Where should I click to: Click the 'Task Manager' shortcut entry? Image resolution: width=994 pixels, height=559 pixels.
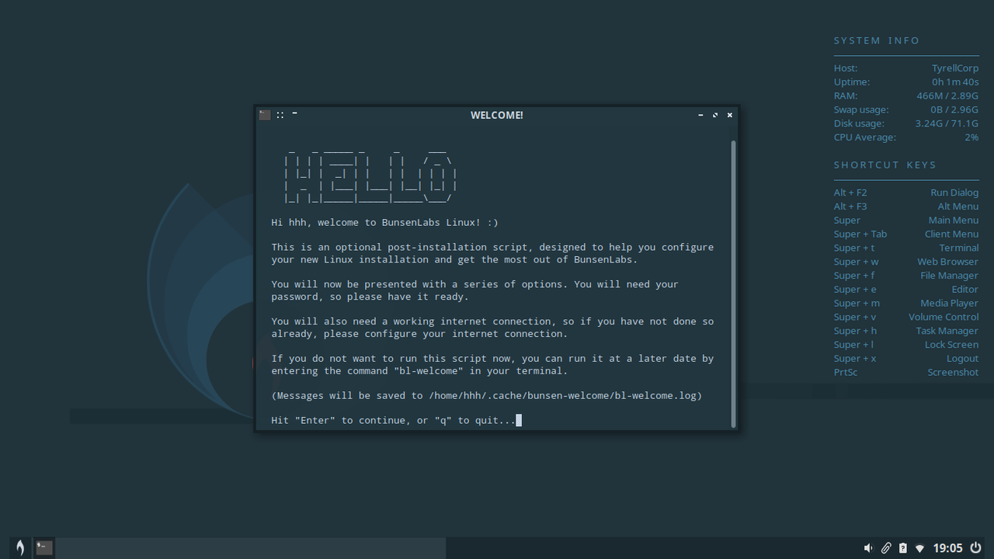(947, 331)
